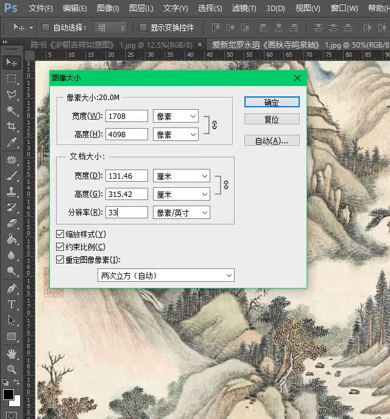The image size is (390, 419).
Task: Click the 自动(A)... button
Action: pyautogui.click(x=272, y=140)
